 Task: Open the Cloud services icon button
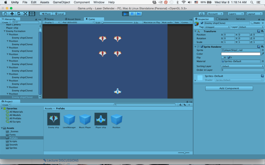(x=202, y=14)
